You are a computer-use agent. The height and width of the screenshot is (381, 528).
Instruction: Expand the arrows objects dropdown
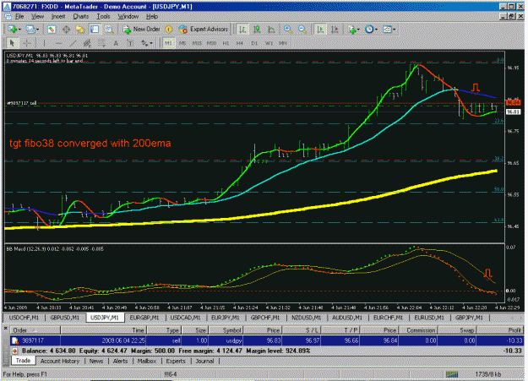(151, 43)
